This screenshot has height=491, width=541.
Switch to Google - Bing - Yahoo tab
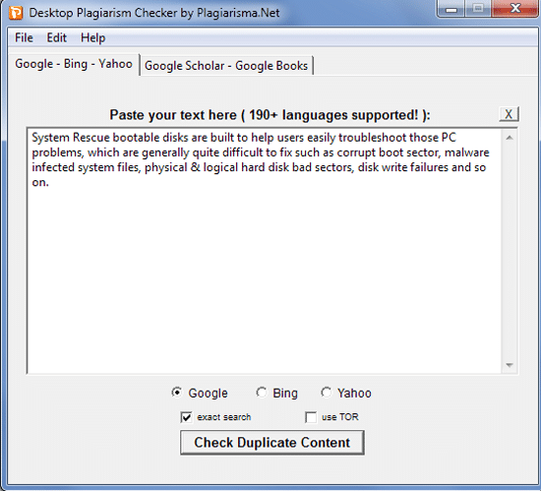(x=74, y=64)
